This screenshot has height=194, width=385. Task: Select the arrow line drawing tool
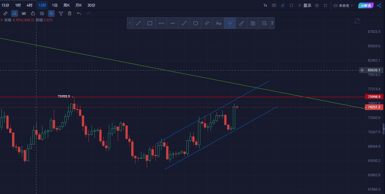point(184,23)
